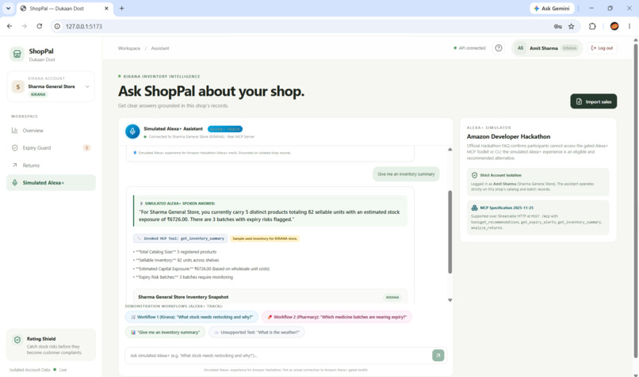Click the ALEXA+ TRACK badge
639x377 pixels.
point(225,129)
